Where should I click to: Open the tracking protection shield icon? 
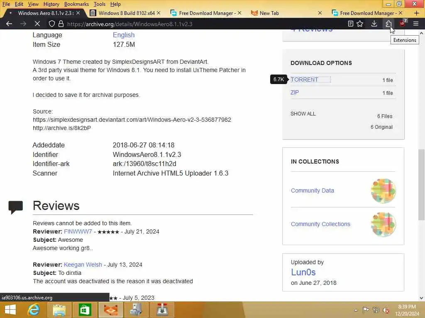(x=52, y=24)
